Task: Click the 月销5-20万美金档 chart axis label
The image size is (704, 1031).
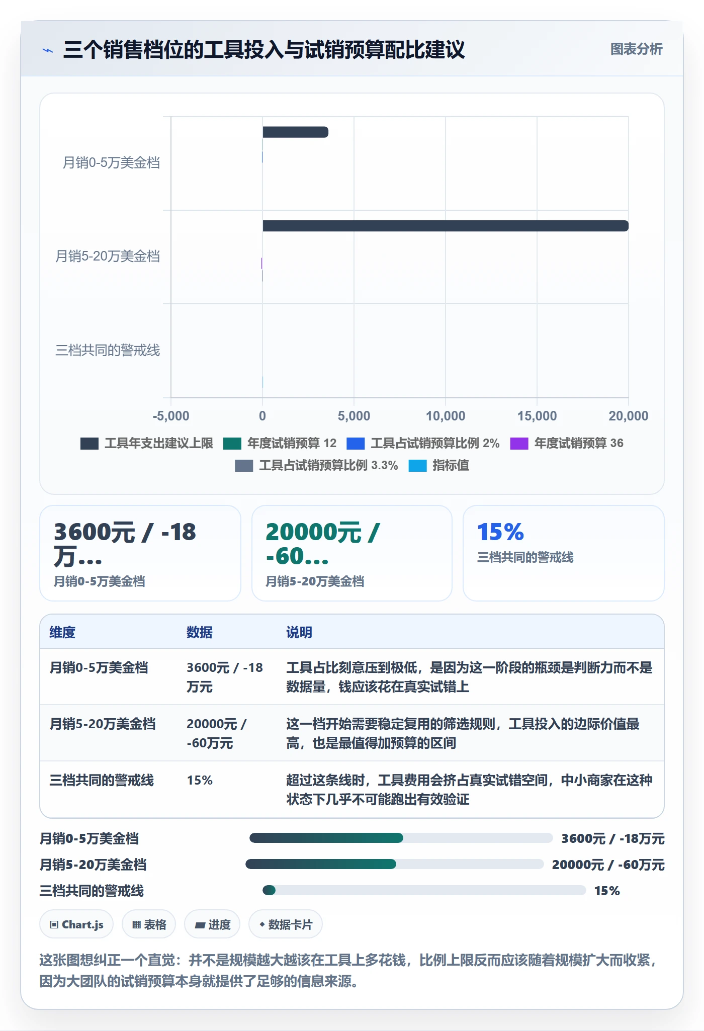Action: 108,256
